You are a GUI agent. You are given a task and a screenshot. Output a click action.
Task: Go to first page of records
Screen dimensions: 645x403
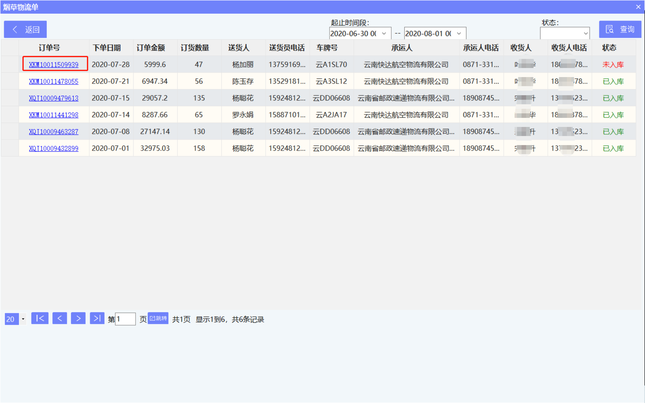click(x=40, y=318)
